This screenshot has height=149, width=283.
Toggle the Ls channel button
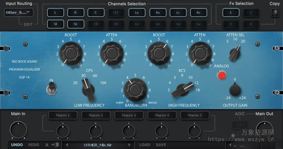coord(137,13)
